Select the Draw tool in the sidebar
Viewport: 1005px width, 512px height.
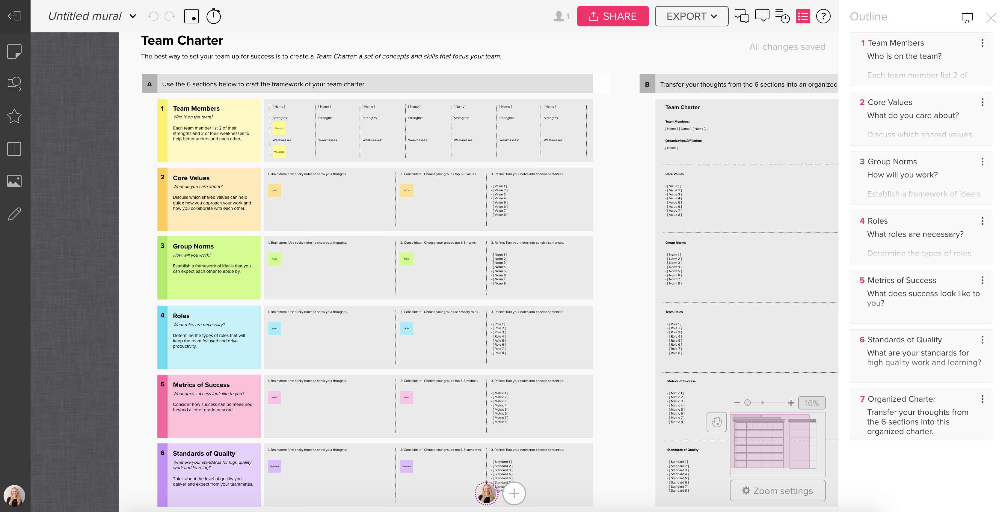point(14,213)
